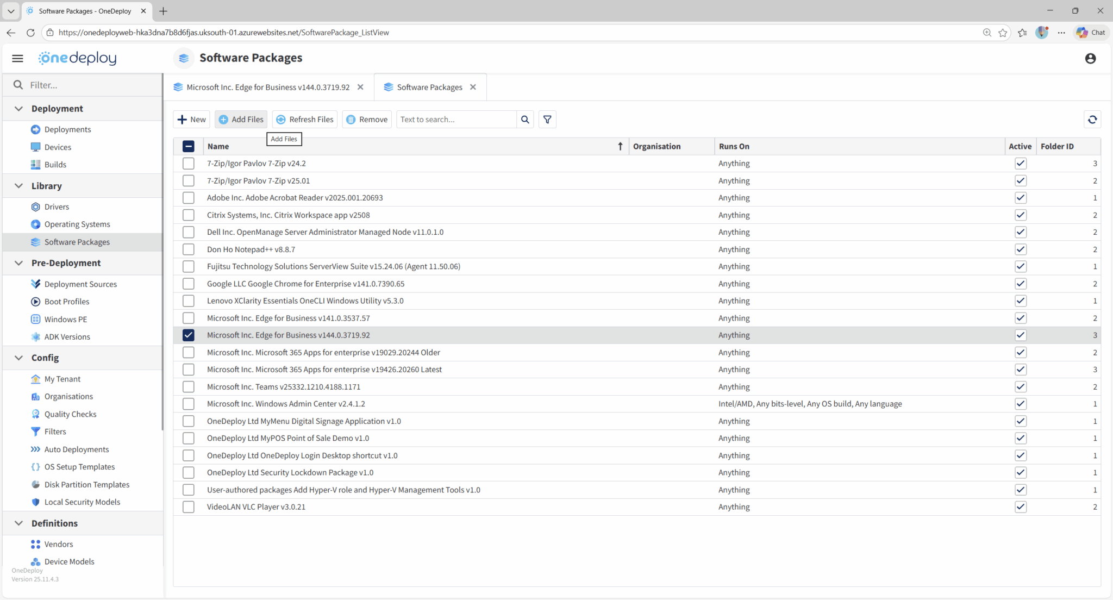
Task: Sort by the Name column arrow
Action: [x=620, y=146]
